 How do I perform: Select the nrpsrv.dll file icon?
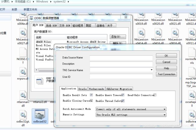pyautogui.click(x=23, y=72)
